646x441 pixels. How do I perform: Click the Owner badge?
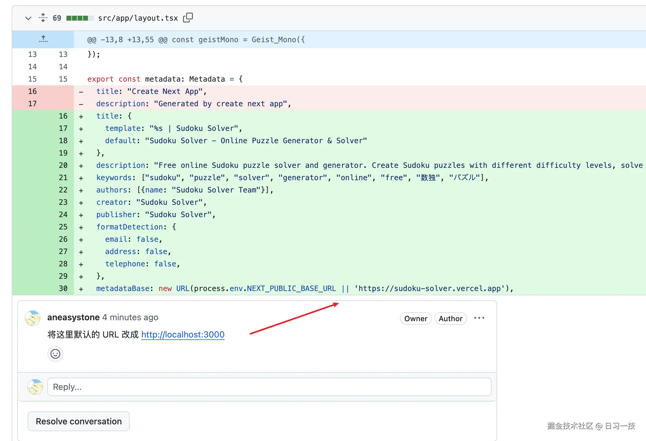pos(415,318)
